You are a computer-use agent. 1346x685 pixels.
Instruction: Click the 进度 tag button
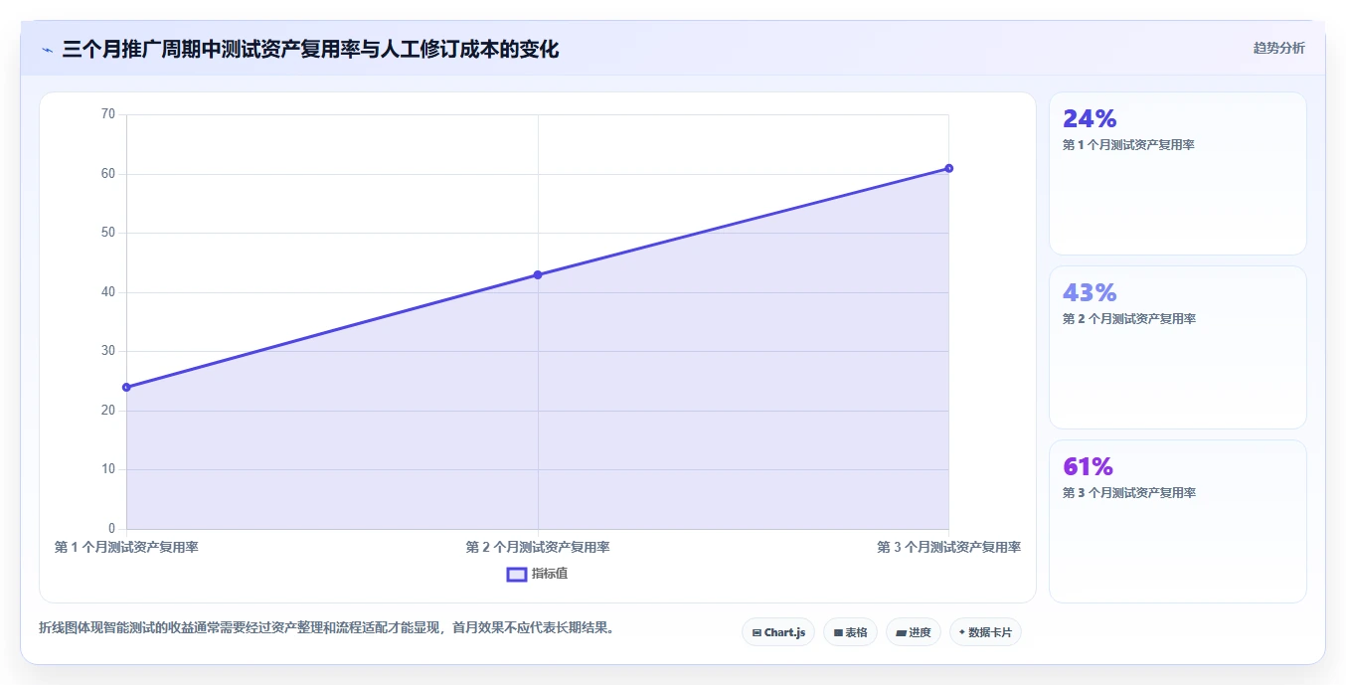[x=913, y=632]
